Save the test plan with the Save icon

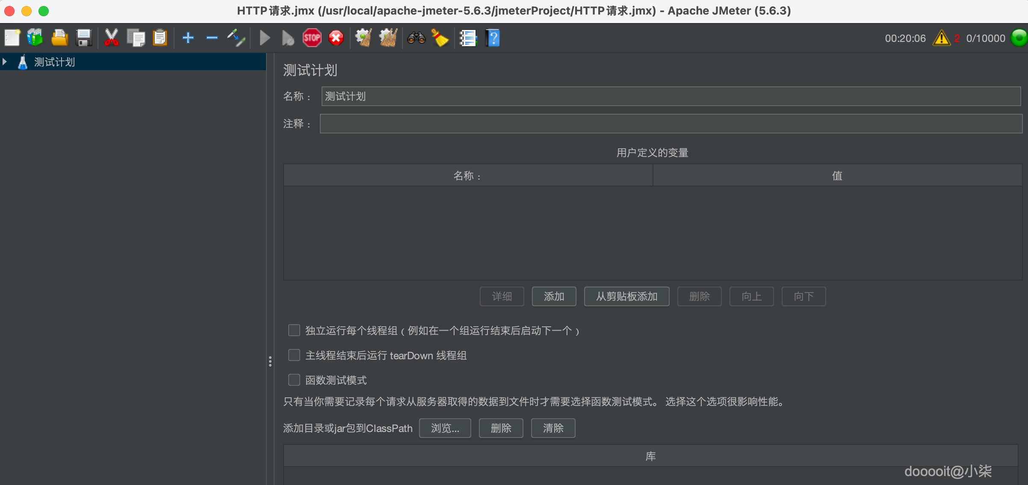tap(84, 38)
